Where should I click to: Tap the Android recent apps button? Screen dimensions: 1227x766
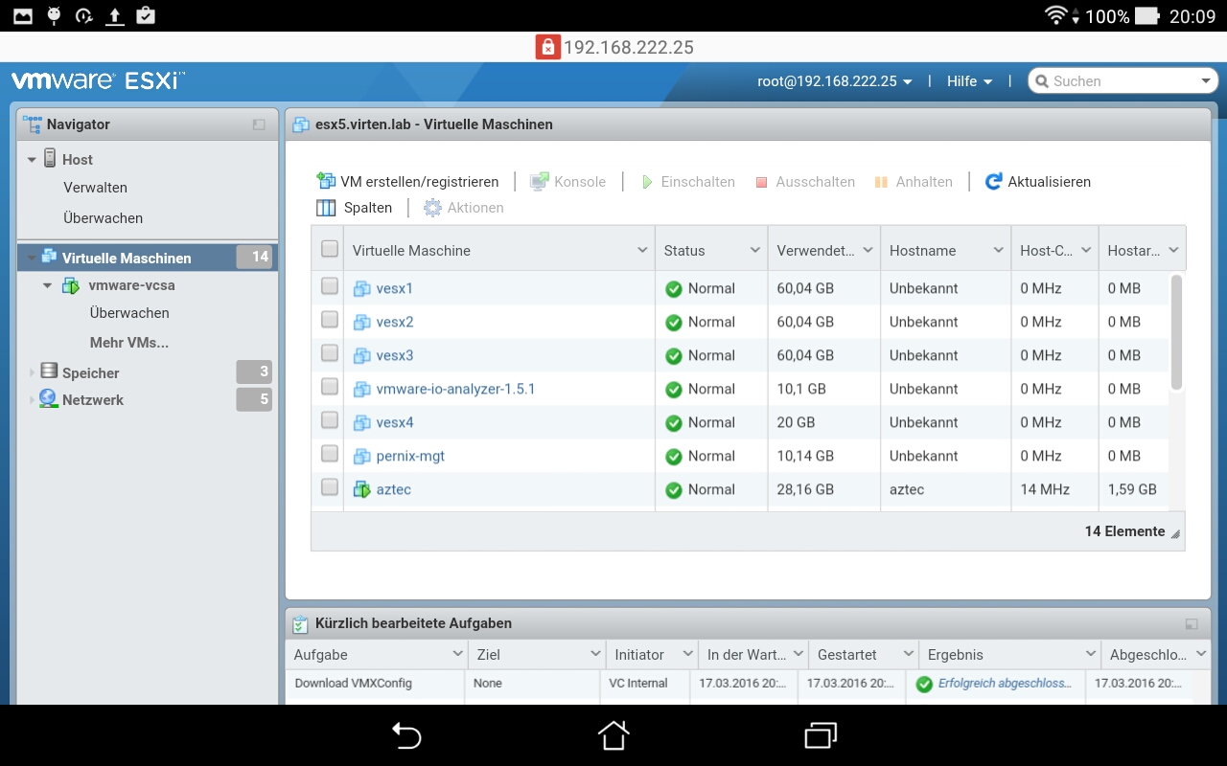(821, 735)
